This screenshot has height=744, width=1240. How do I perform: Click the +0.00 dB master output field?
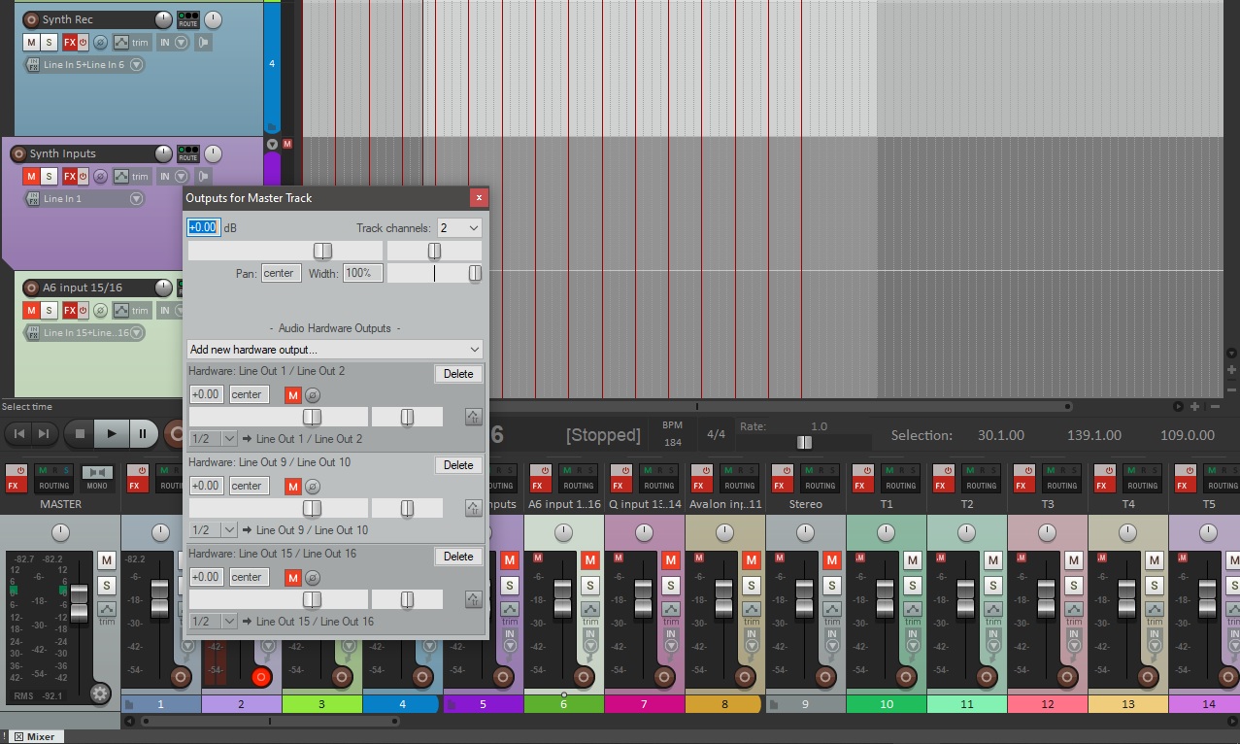[204, 226]
